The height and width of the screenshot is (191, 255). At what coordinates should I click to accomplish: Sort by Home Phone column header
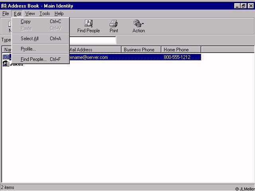(181, 50)
